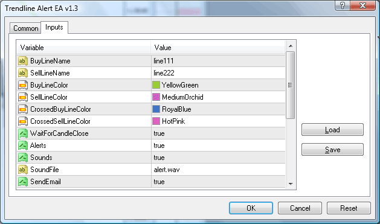
Task: Click the YellowGreen color swatch
Action: point(156,85)
